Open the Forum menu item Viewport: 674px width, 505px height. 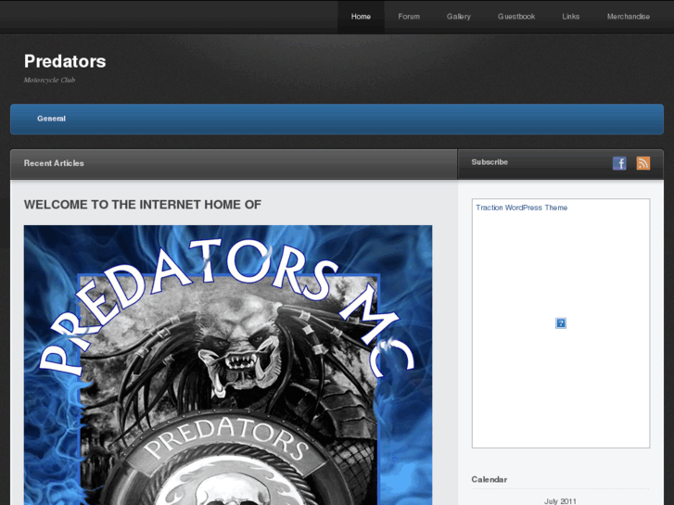[409, 17]
